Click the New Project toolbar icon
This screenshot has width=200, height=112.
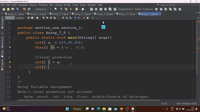8,9
